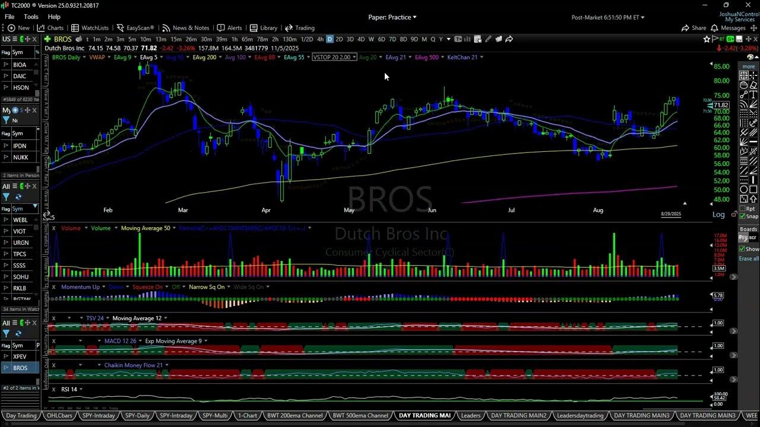This screenshot has height=427, width=760.
Task: Open the Tools menu
Action: point(31,17)
